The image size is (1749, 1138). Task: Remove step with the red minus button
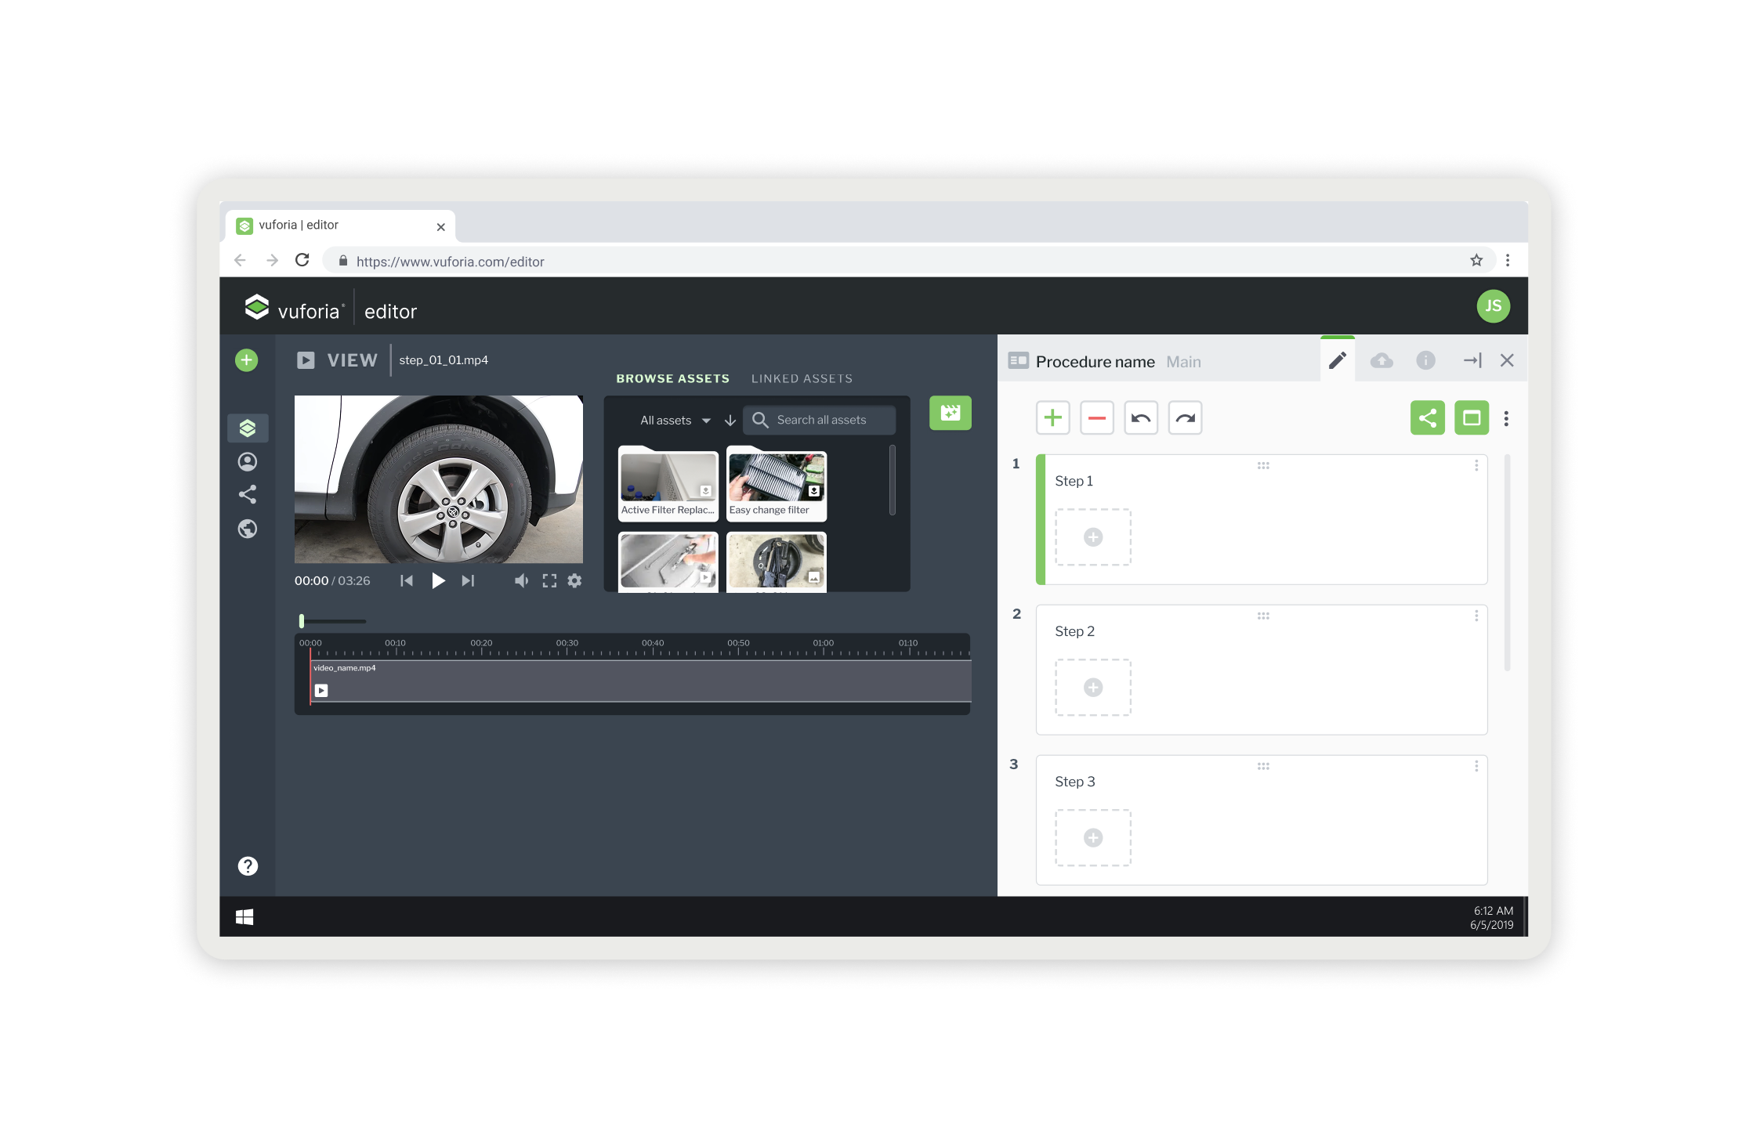point(1096,418)
